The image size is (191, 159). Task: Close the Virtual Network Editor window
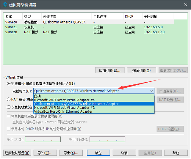coord(186,5)
